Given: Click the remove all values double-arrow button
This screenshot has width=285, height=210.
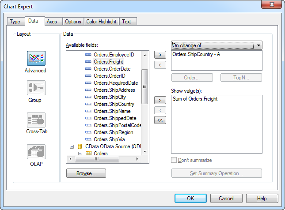Looking at the screenshot, I should coord(160,120).
